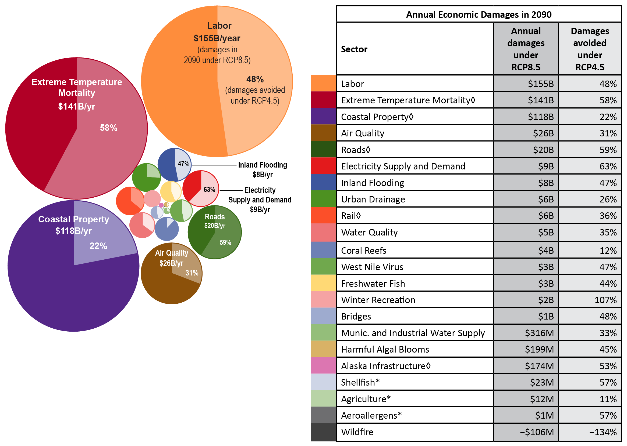Click the purple Coastal Property legend swatch
This screenshot has height=446, width=627.
323,116
